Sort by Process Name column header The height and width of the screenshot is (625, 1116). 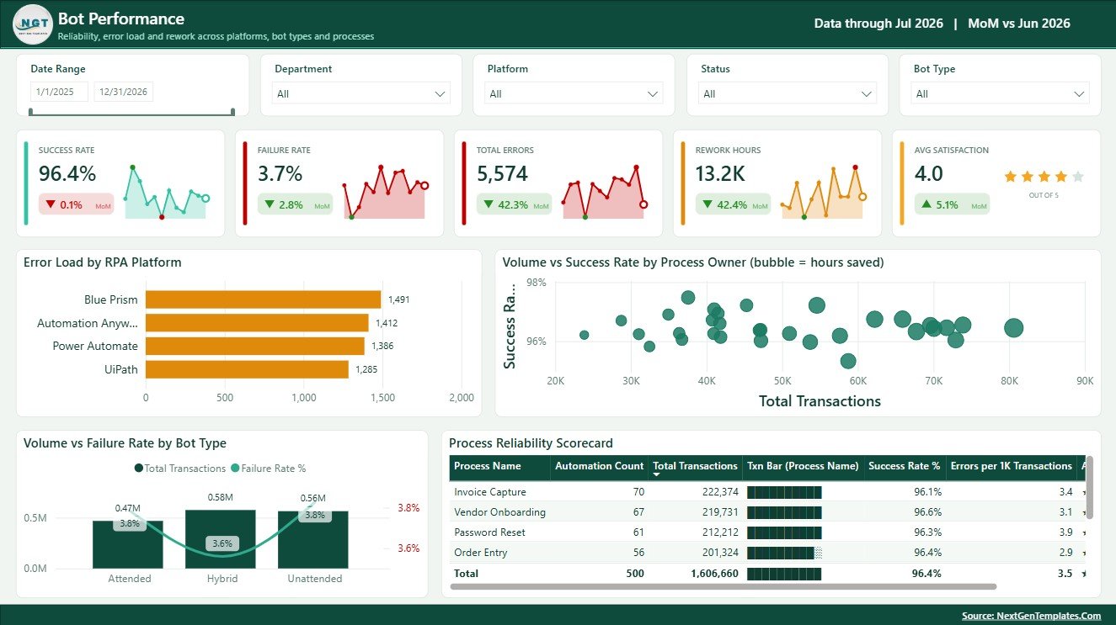point(488,466)
